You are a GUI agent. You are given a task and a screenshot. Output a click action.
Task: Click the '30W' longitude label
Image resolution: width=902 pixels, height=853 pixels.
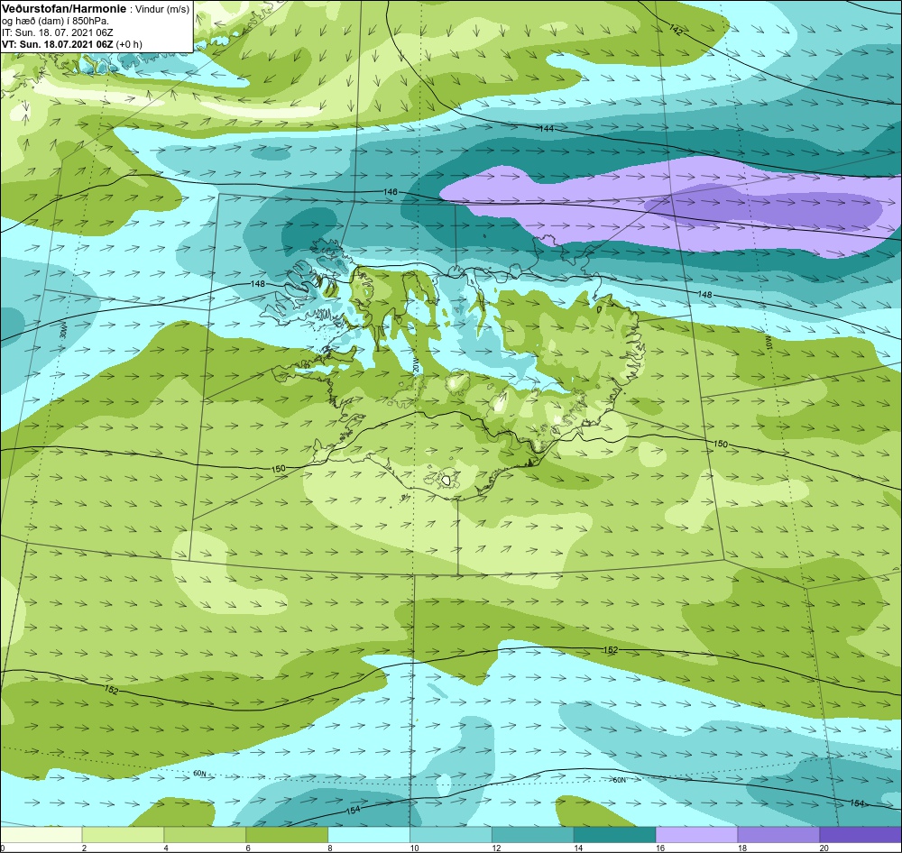pyautogui.click(x=63, y=330)
